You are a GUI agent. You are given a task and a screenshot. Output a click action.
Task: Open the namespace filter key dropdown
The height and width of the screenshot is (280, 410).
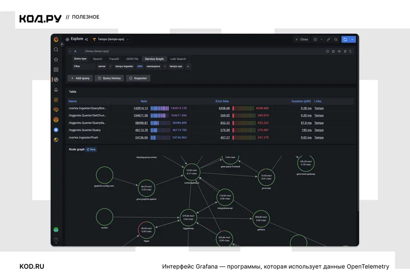[153, 66]
